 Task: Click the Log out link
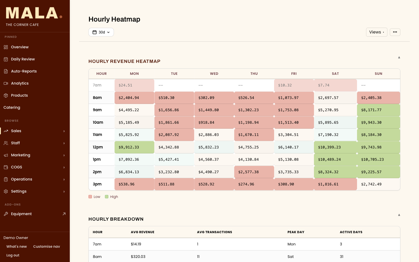[13, 255]
